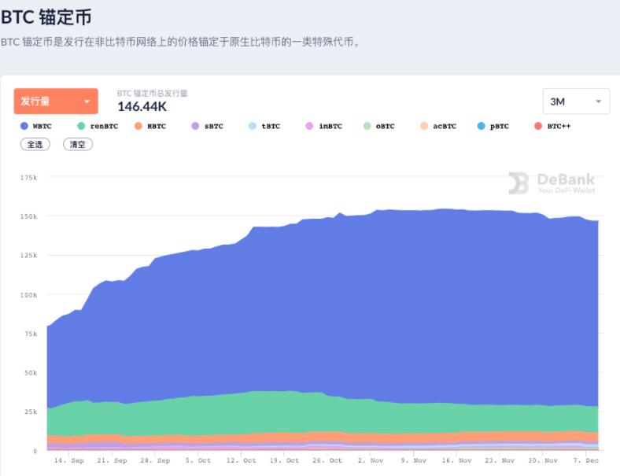
Task: Toggle the oBTC series in legend
Action: click(378, 126)
